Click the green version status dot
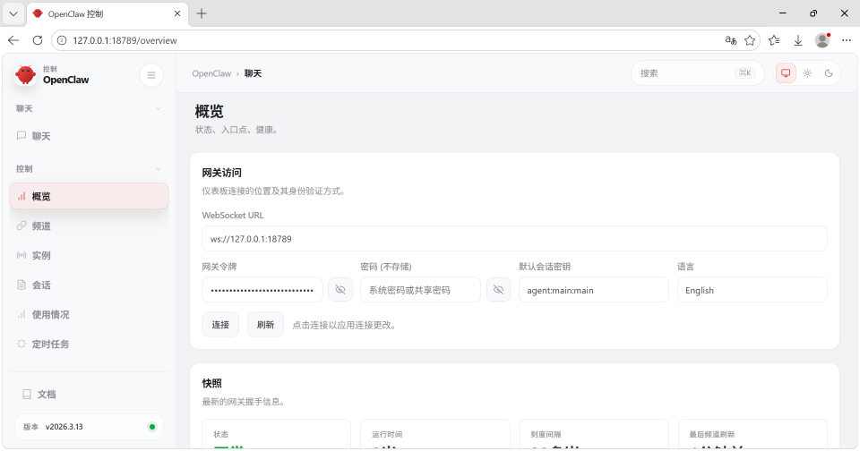This screenshot has width=860, height=451. tap(152, 427)
